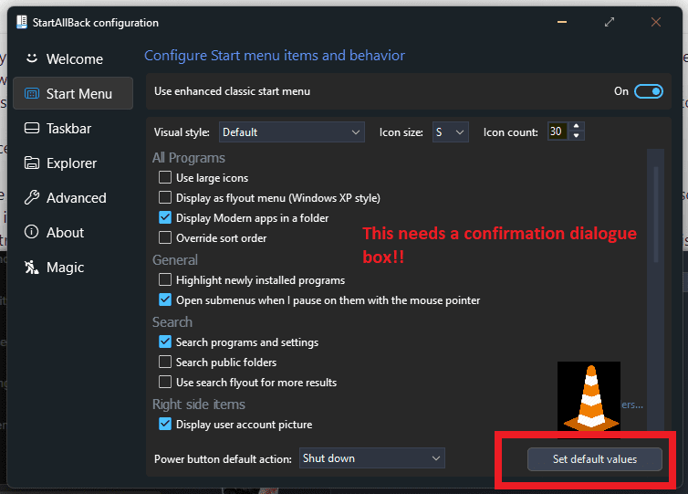Click the Set default values button

coord(595,459)
